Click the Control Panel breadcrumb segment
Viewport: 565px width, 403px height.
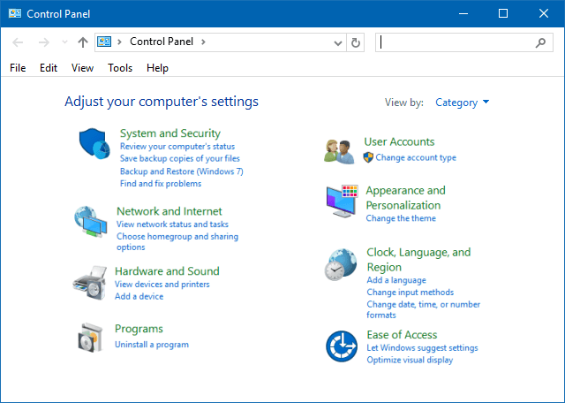point(162,42)
